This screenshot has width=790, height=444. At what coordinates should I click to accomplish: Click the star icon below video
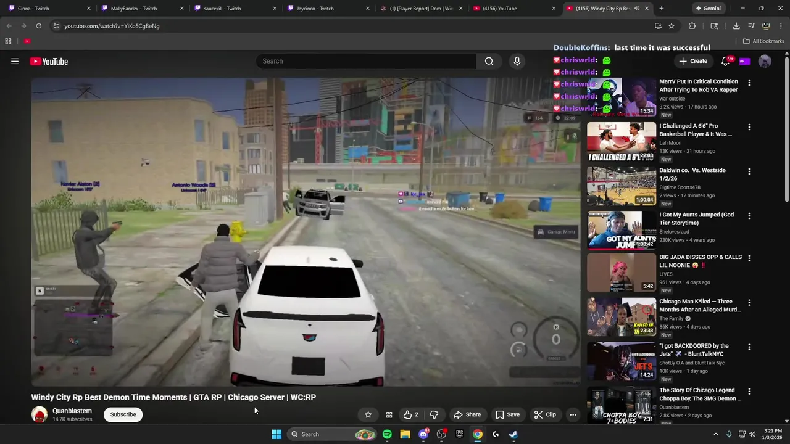[x=368, y=414]
